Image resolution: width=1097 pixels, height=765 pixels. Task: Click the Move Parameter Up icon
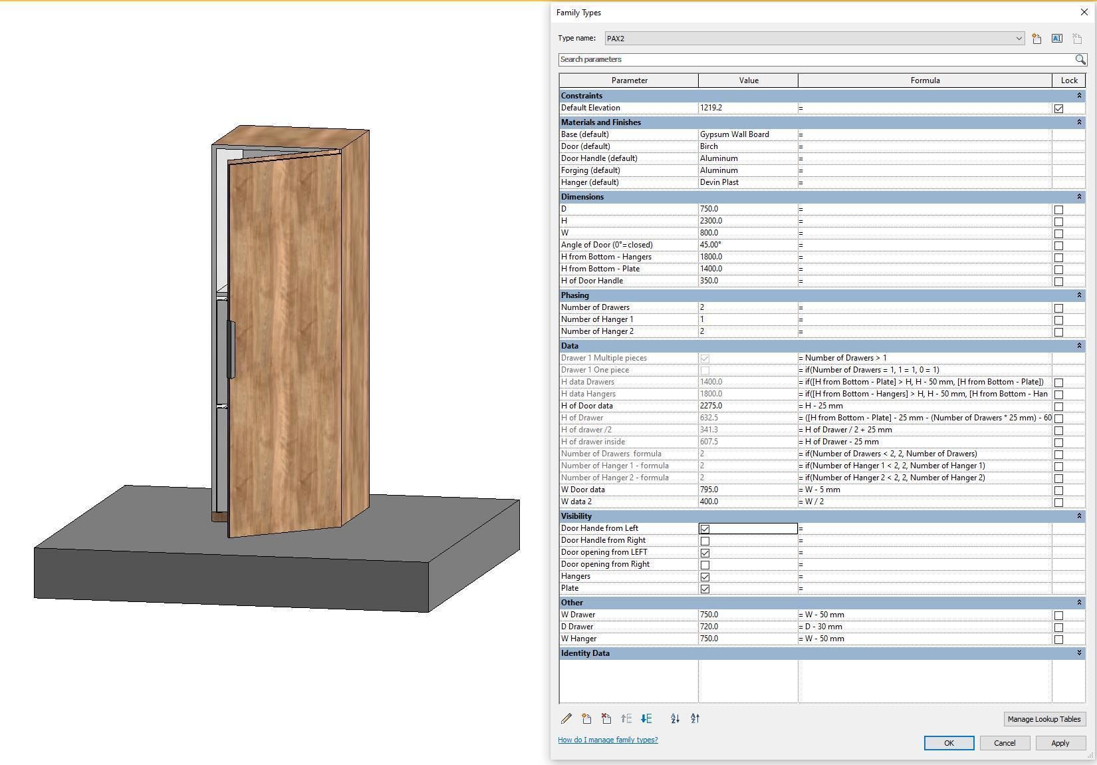coord(626,718)
